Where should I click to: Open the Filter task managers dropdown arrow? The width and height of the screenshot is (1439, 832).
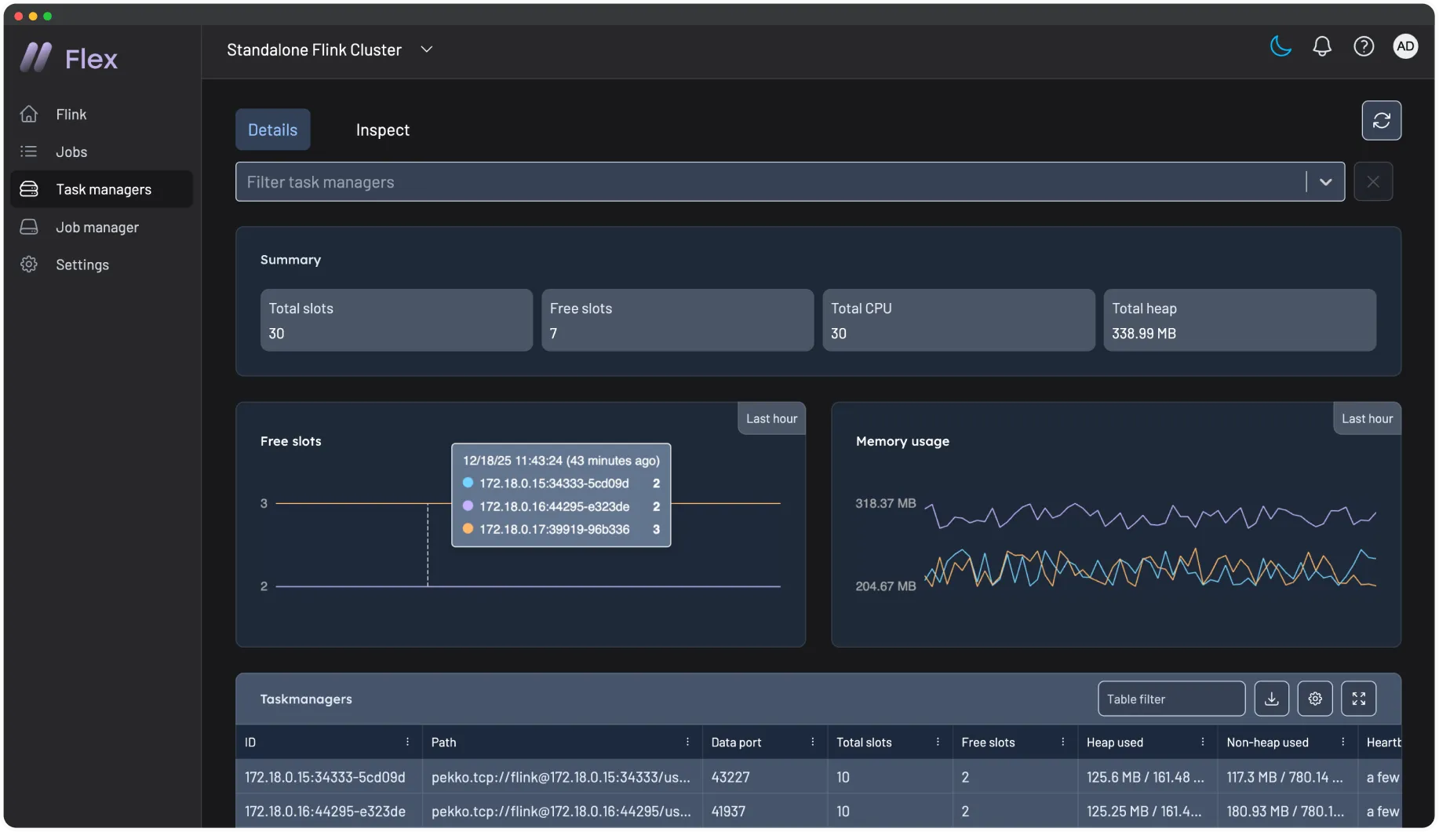(x=1325, y=182)
